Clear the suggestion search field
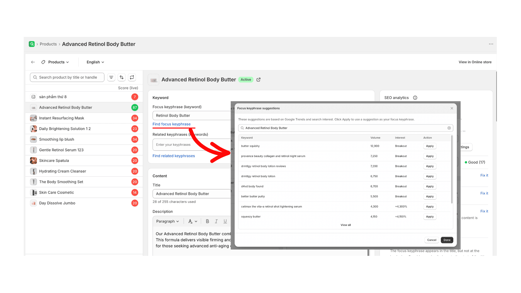Image resolution: width=521 pixels, height=293 pixels. [449, 128]
